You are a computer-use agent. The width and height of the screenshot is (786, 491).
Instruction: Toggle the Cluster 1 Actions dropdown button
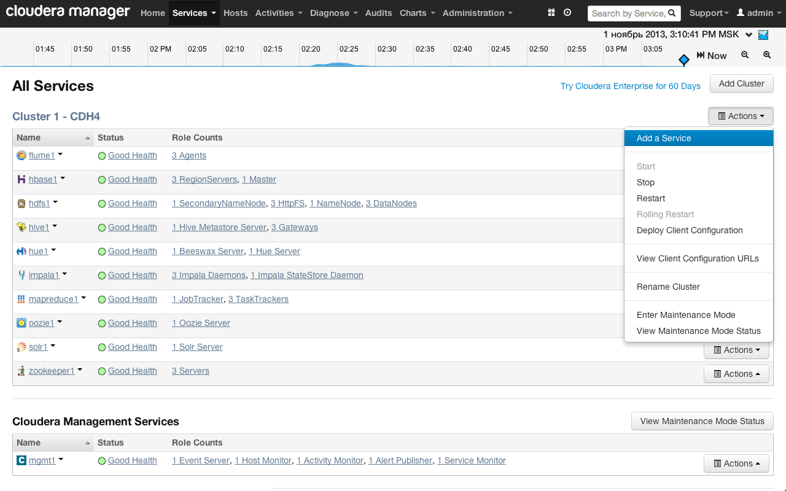[x=741, y=116]
